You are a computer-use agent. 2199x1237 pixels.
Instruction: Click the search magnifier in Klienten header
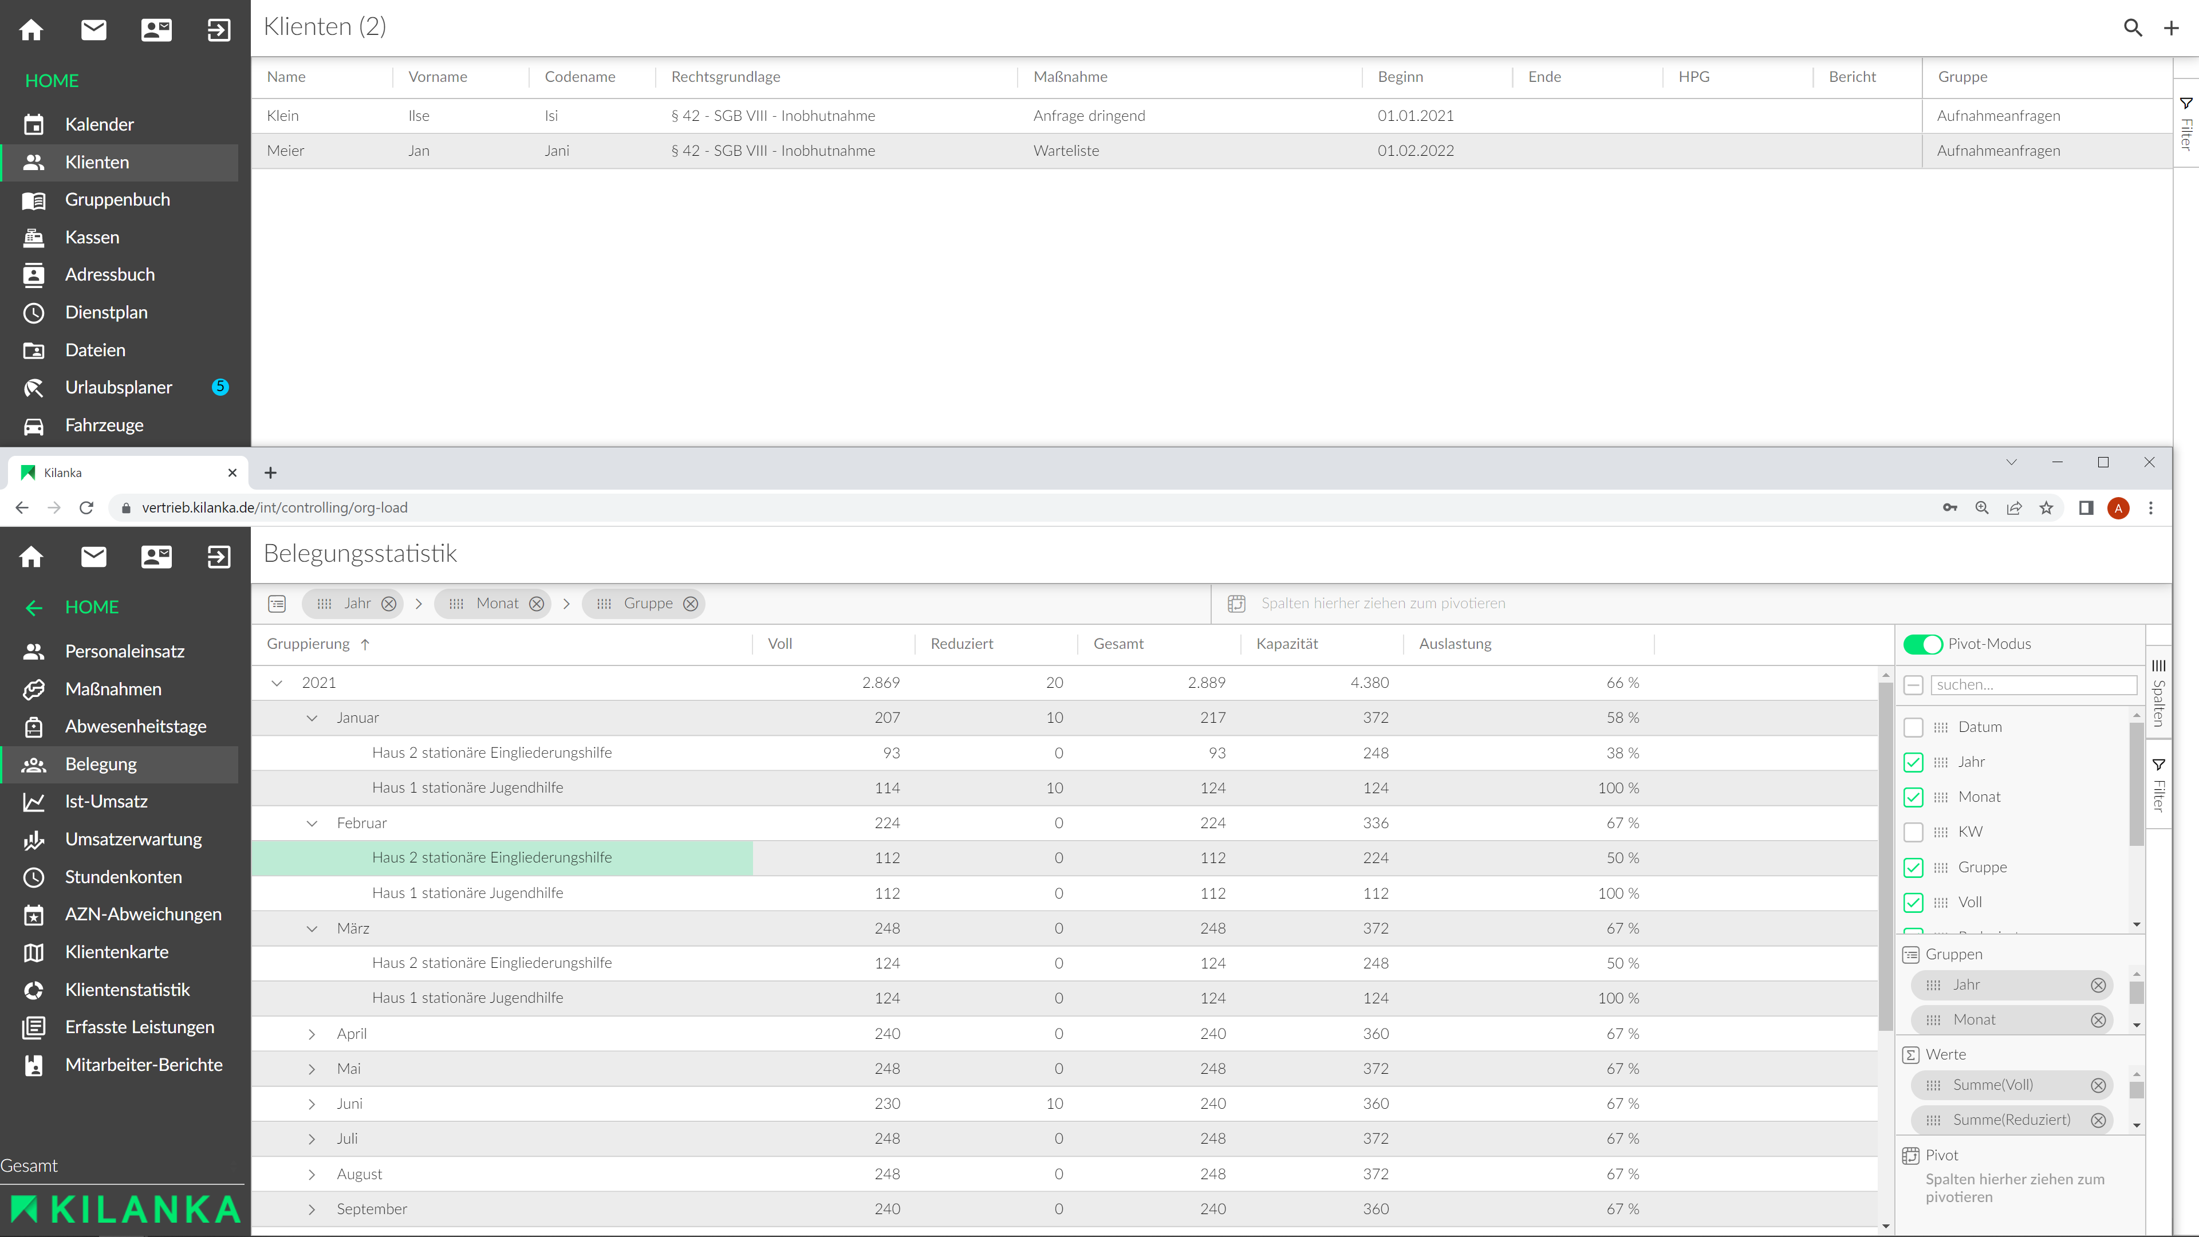2133,28
